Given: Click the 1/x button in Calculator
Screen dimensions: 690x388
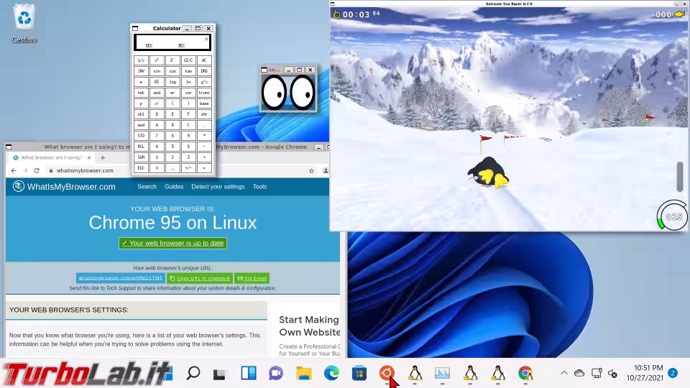Looking at the screenshot, I should (x=141, y=60).
